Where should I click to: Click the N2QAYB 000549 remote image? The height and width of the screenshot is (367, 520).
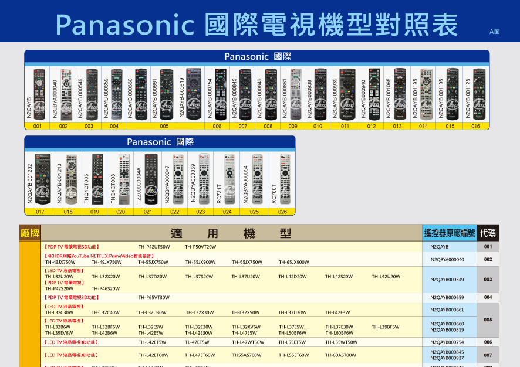pos(92,94)
